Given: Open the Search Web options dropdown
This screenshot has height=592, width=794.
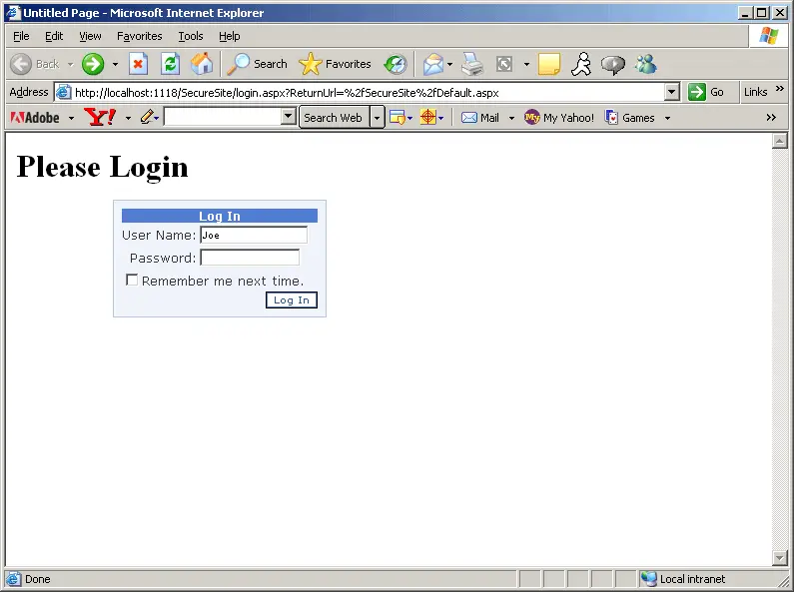Looking at the screenshot, I should tap(377, 118).
